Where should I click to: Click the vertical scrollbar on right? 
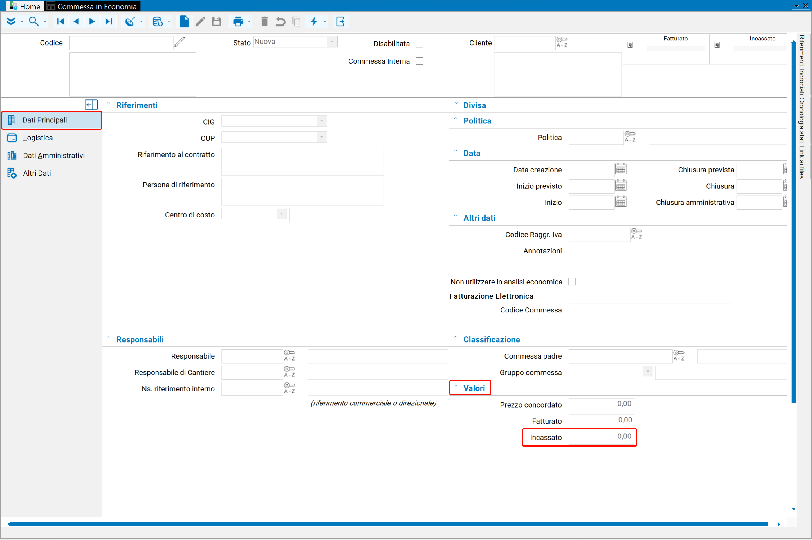click(x=793, y=222)
